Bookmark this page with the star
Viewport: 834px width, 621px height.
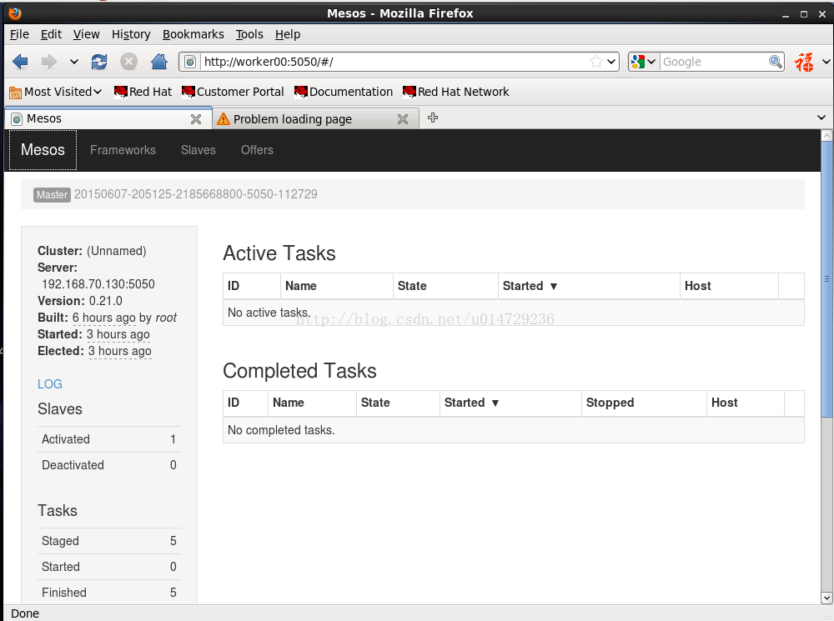[595, 62]
